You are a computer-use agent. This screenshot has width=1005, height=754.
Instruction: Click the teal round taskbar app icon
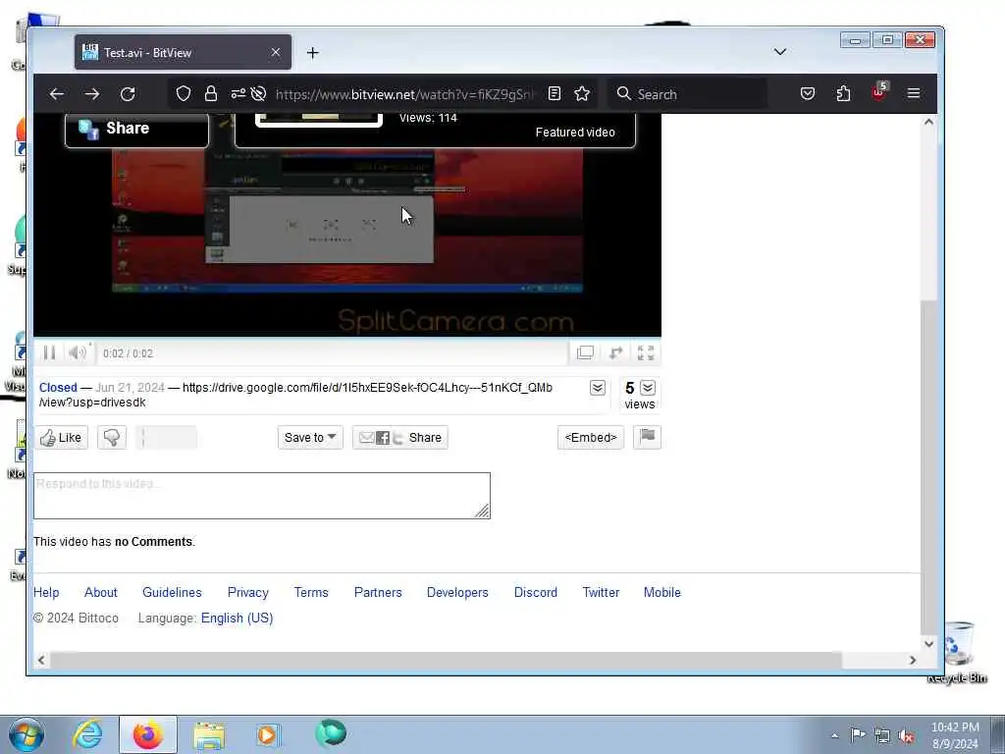[331, 733]
